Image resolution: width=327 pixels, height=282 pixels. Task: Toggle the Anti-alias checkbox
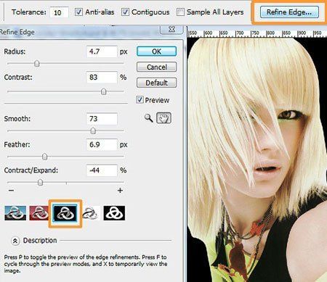pos(78,12)
